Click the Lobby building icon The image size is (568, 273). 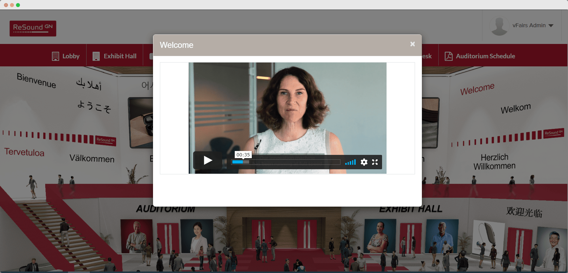point(55,56)
